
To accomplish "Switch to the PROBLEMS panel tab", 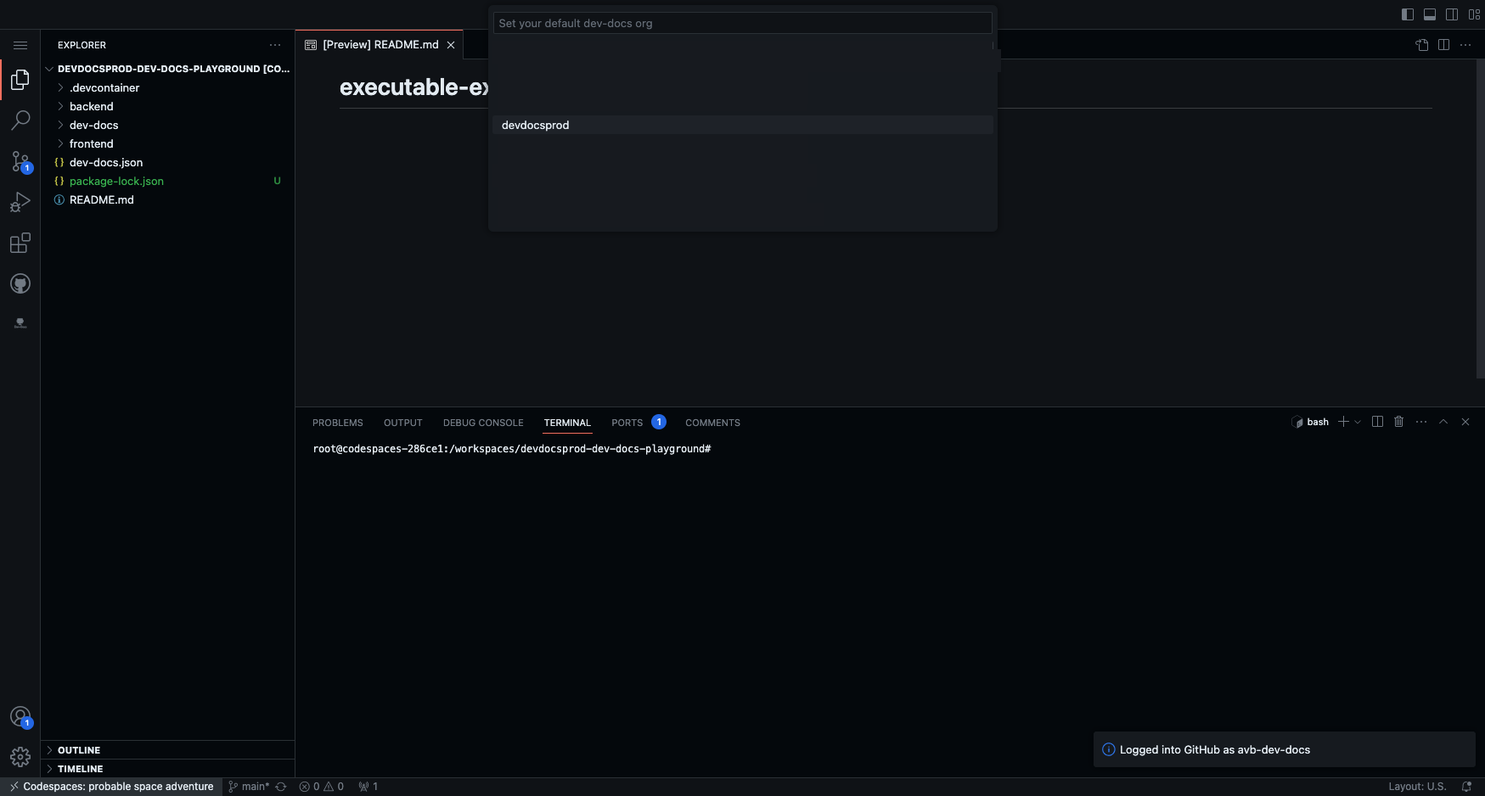I will click(x=337, y=423).
